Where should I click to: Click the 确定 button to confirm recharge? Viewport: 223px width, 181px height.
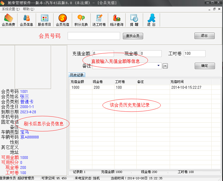(x=205, y=66)
